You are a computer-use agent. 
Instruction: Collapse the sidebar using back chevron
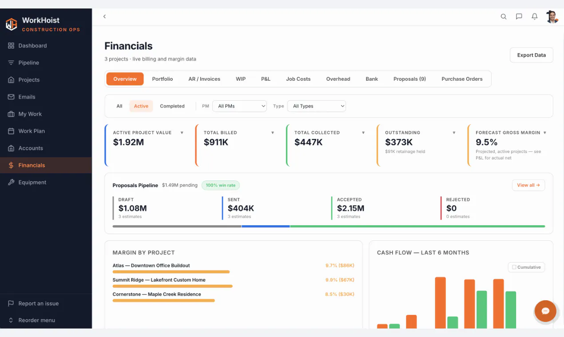coord(105,16)
